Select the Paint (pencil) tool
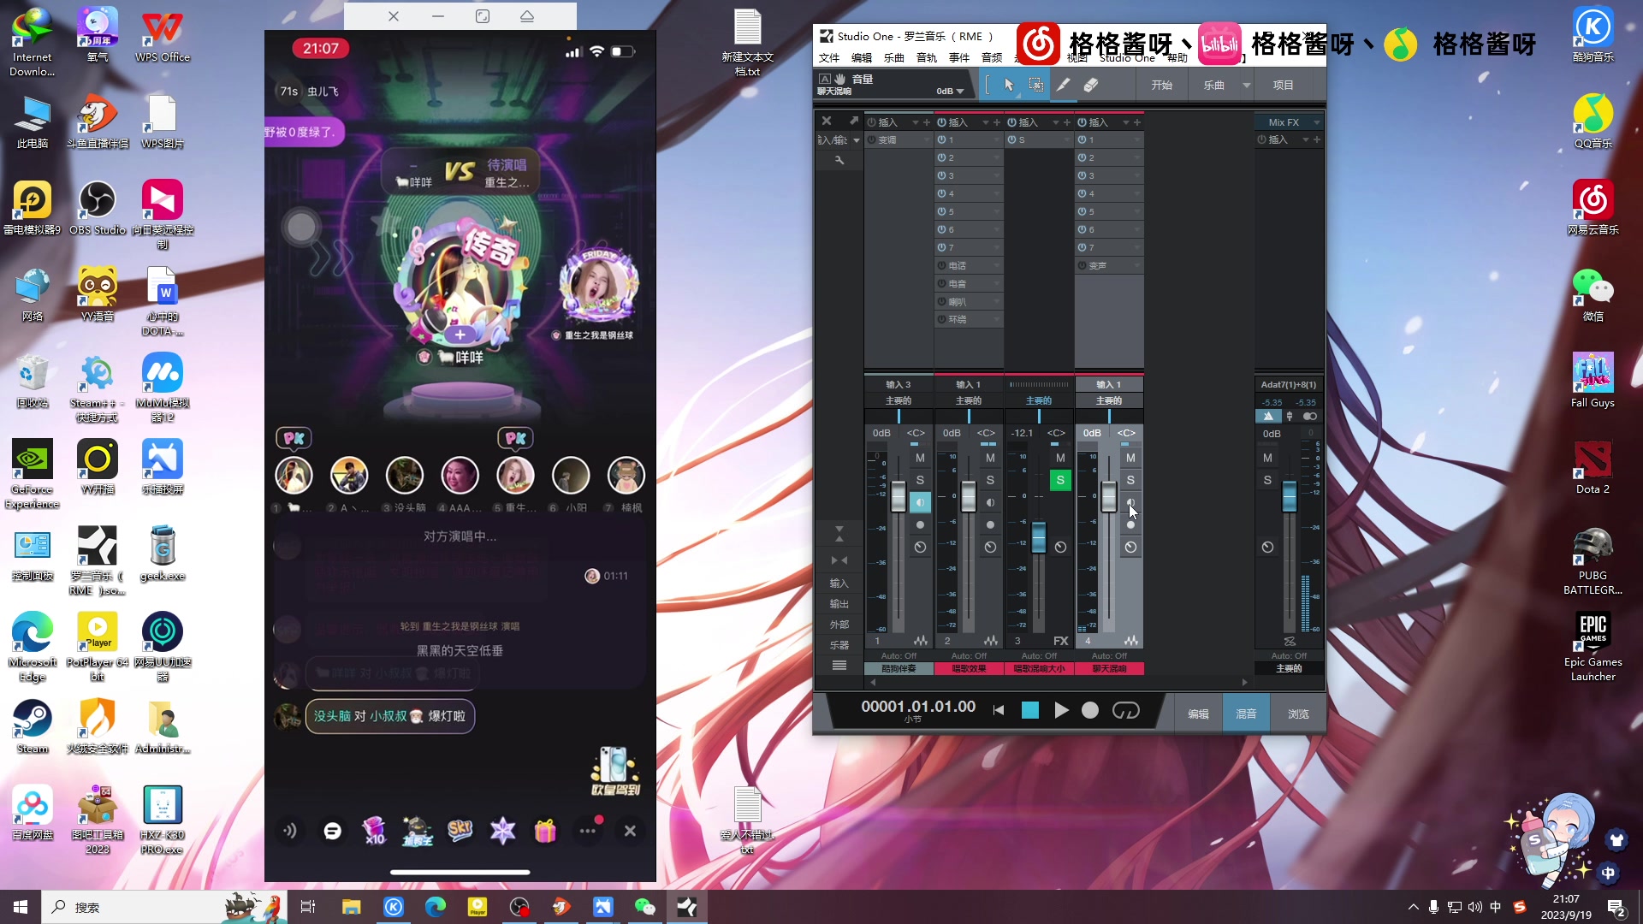Viewport: 1643px width, 924px height. (x=1063, y=85)
